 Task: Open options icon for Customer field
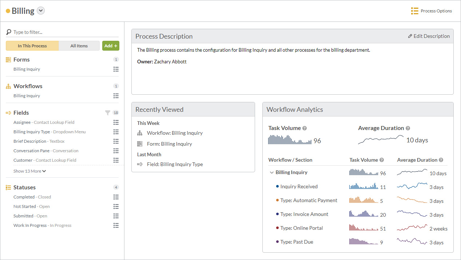pyautogui.click(x=116, y=160)
